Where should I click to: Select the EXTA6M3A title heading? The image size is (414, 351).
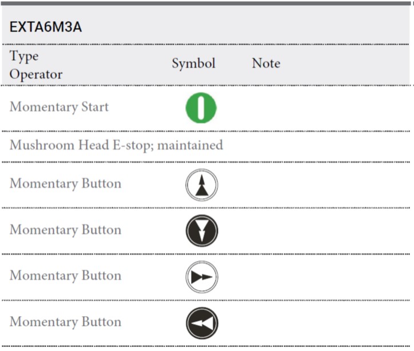[46, 27]
